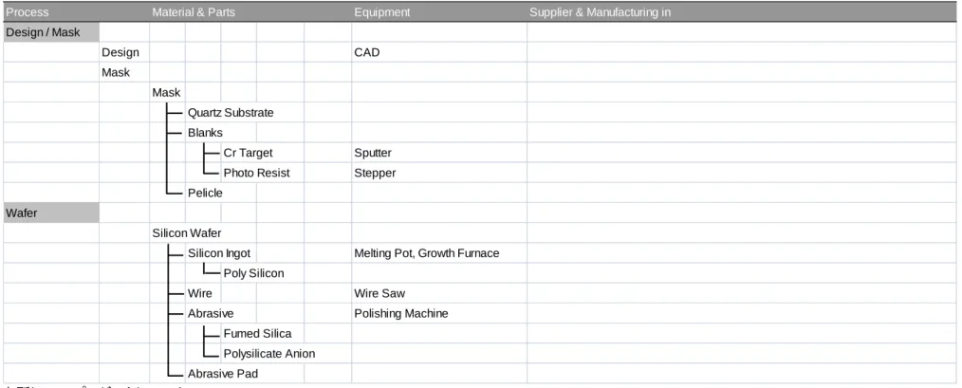Select the Wafer section cell
Viewport: 962px width, 388px height.
pyautogui.click(x=51, y=213)
